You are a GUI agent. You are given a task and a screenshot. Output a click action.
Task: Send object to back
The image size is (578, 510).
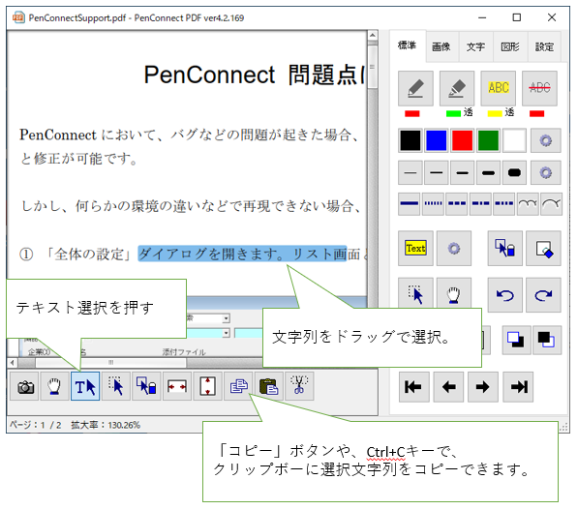click(547, 340)
